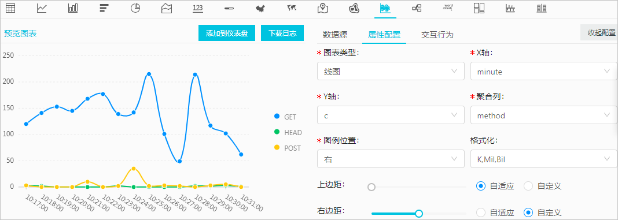Screen dimensions: 618x220
Task: Pick the area chart icon
Action: point(167,8)
